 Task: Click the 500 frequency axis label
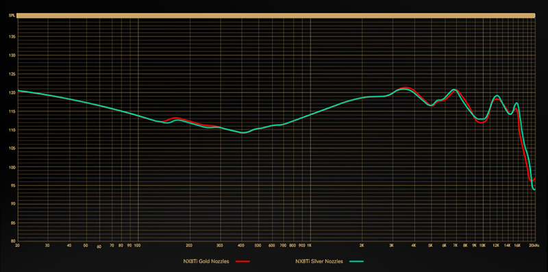[258, 245]
